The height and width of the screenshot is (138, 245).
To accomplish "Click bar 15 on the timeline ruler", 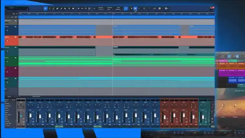I will [x=182, y=14].
